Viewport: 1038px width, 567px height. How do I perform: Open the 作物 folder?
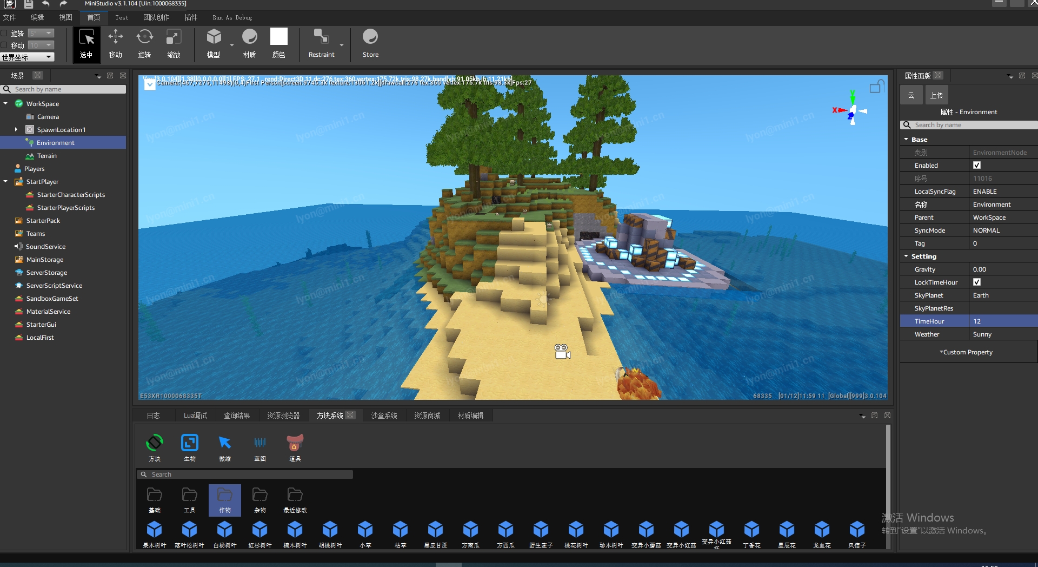225,500
